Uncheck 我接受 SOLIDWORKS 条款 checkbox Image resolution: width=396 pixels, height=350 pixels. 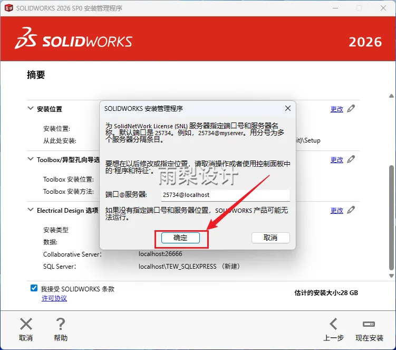pos(34,288)
